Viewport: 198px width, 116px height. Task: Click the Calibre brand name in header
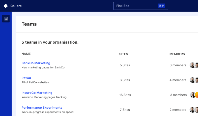pos(16,6)
